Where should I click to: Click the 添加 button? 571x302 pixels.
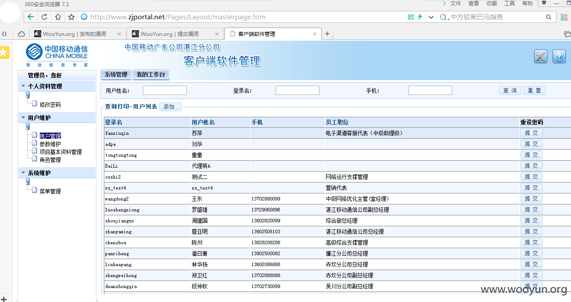(x=170, y=106)
